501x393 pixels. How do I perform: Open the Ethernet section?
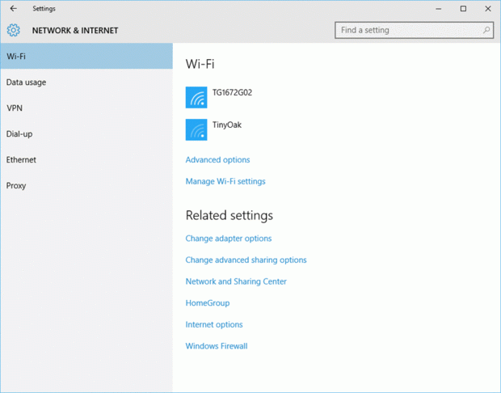tap(21, 160)
